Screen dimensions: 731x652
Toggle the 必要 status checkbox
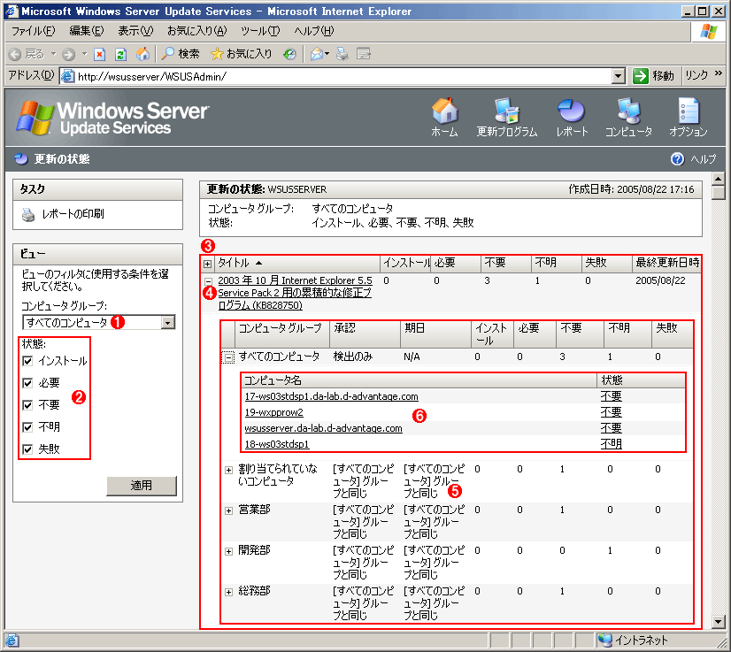[27, 383]
